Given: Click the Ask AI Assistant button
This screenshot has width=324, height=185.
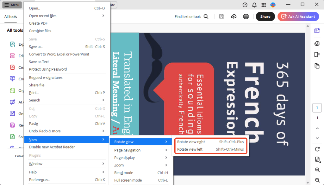Looking at the screenshot, I should click(x=298, y=17).
